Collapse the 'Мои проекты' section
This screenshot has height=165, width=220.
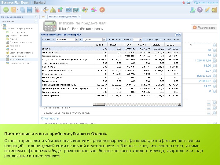point(36,21)
